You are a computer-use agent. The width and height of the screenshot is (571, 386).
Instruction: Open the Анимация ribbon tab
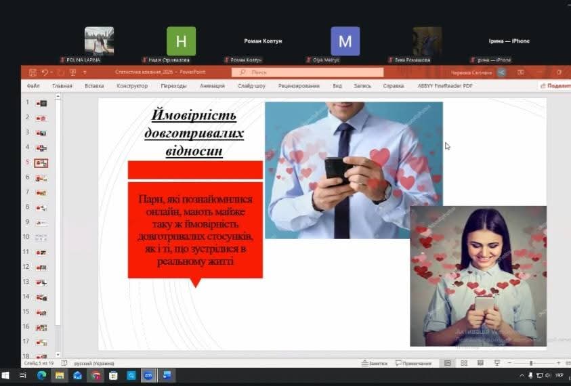[x=212, y=86]
